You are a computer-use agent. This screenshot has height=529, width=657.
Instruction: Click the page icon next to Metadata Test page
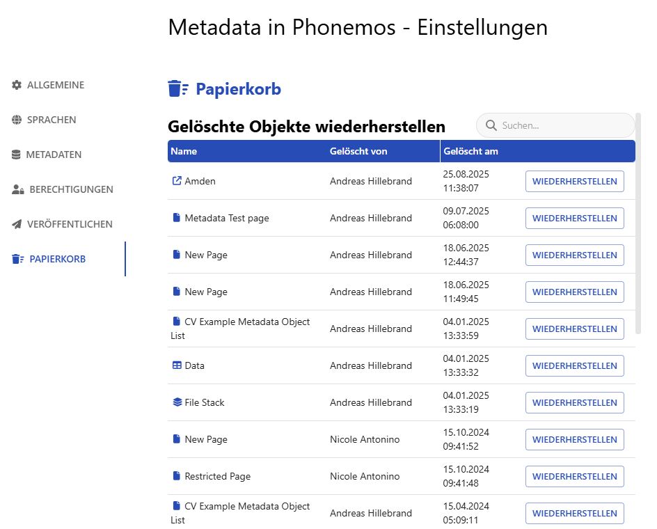[x=177, y=218]
